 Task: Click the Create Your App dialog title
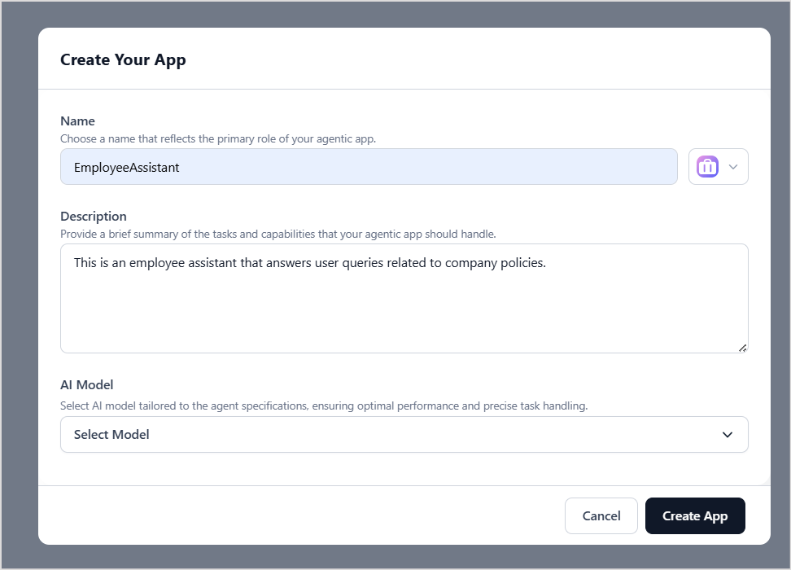[123, 59]
